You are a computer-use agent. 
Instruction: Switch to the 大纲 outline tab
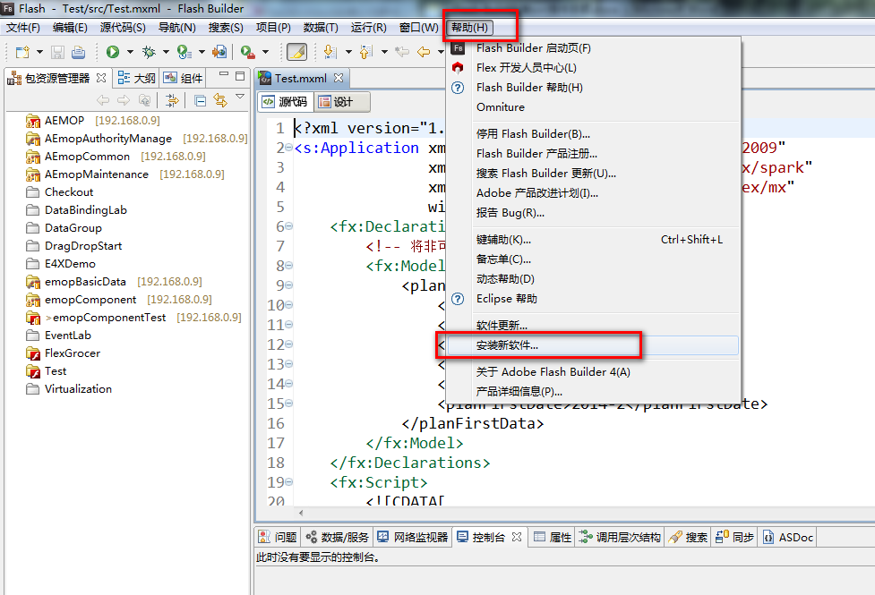coord(137,78)
